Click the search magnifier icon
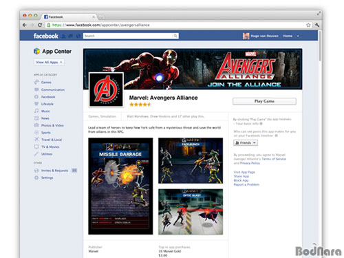The width and height of the screenshot is (344, 258). tap(175, 36)
